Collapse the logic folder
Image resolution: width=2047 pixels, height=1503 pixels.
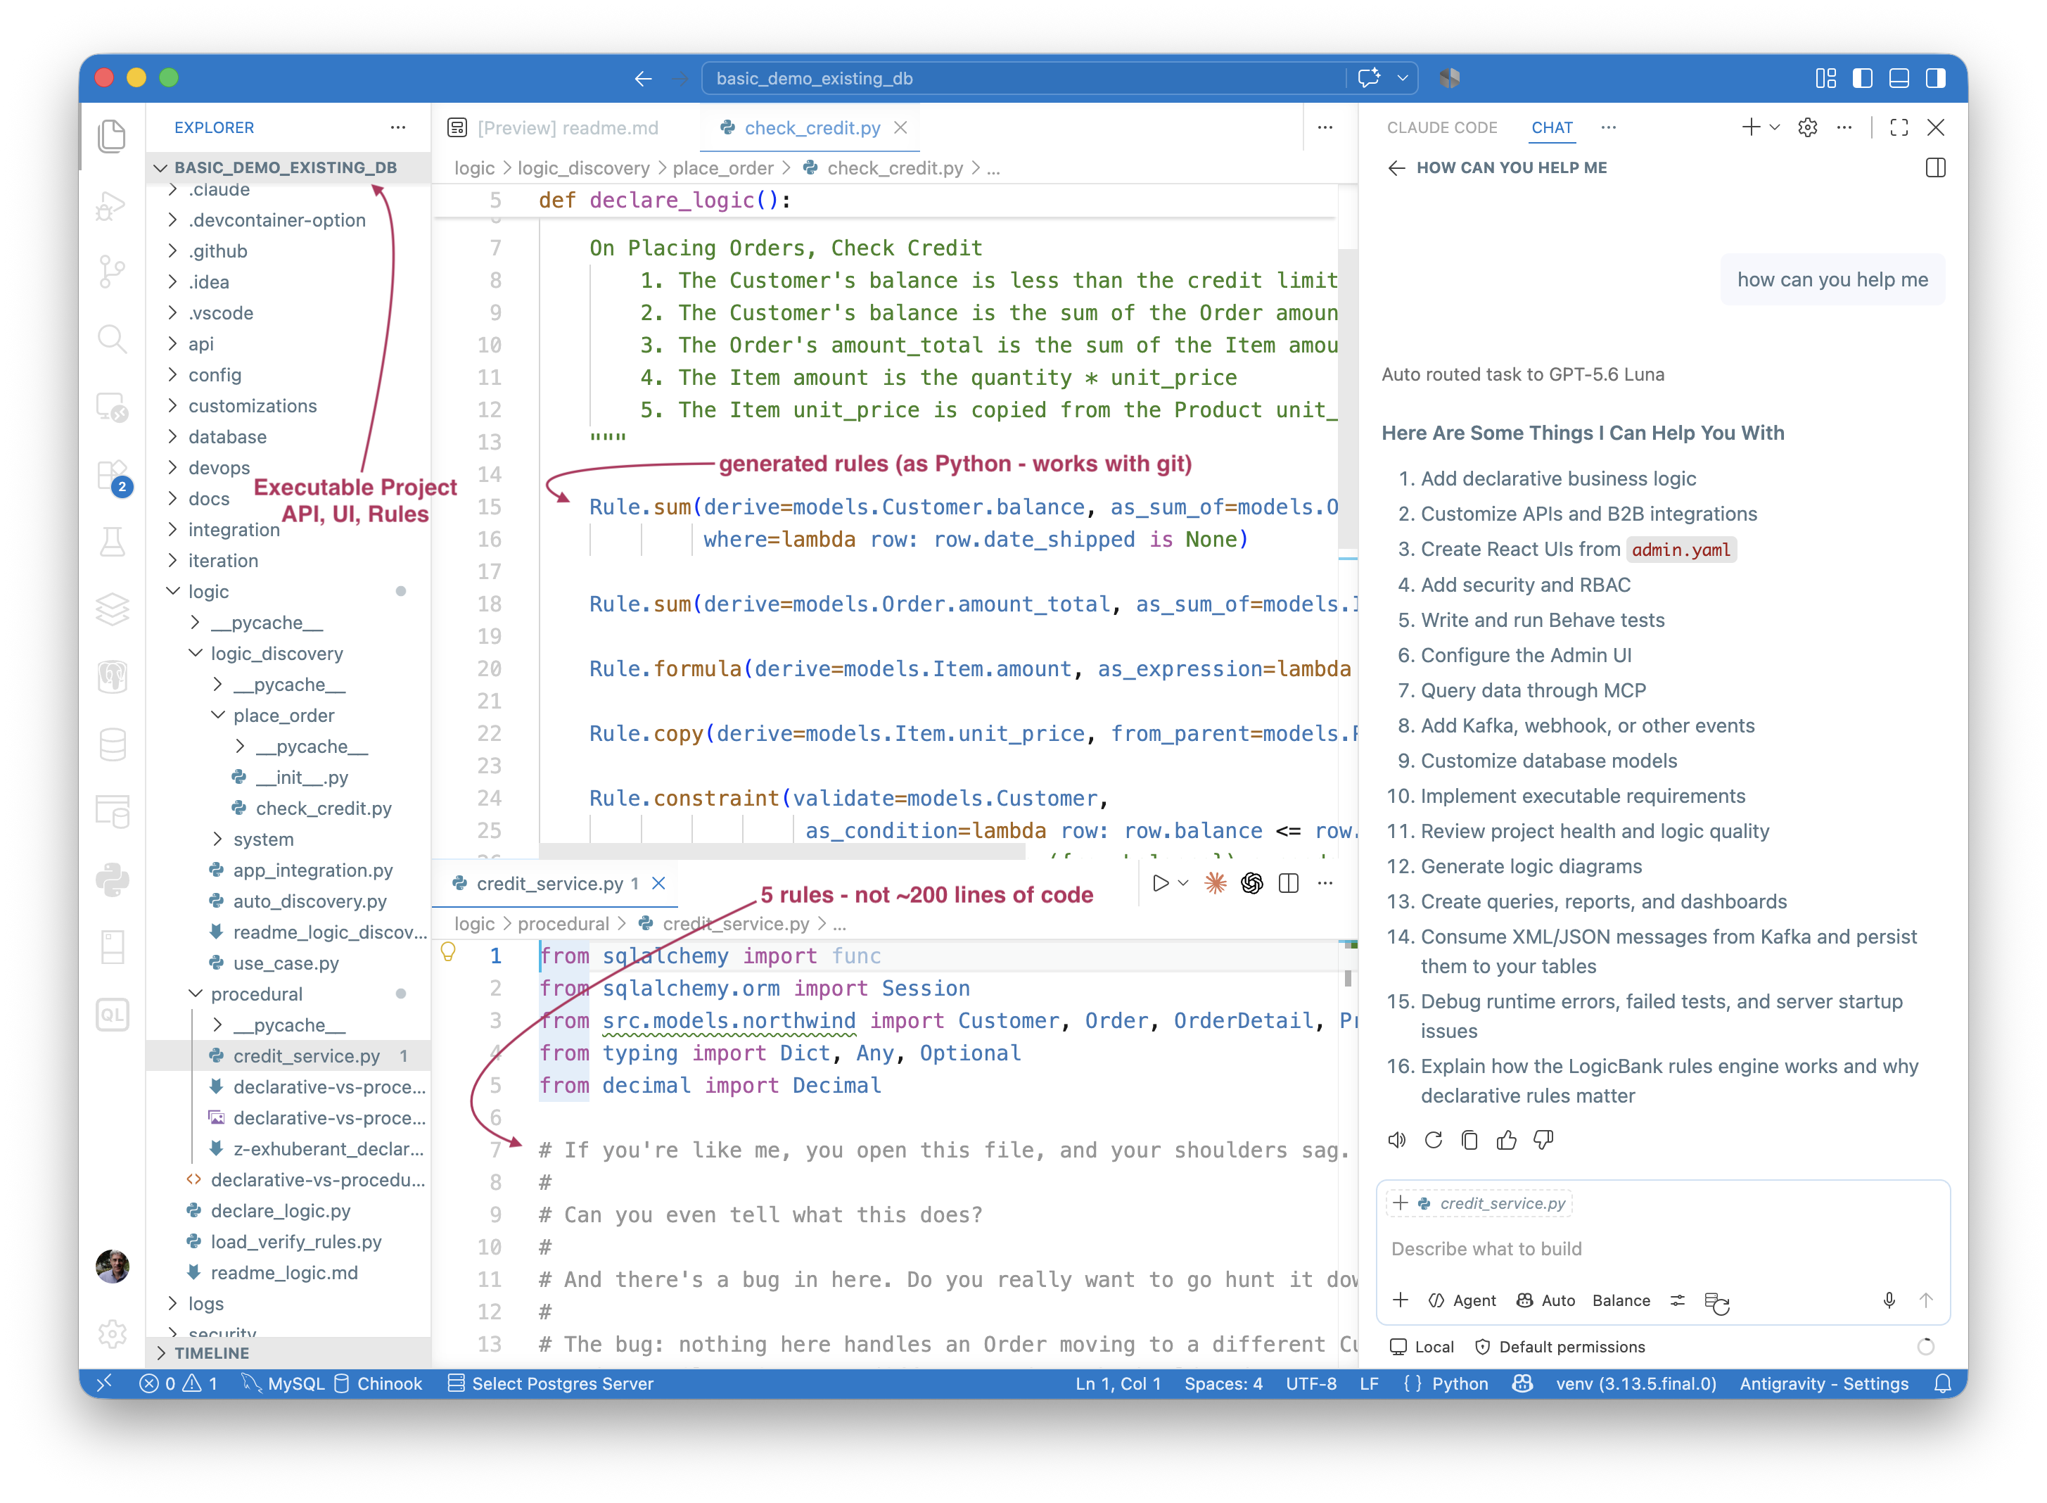coord(208,591)
